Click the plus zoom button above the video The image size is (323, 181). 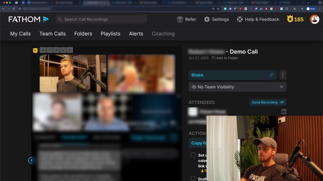point(56,50)
